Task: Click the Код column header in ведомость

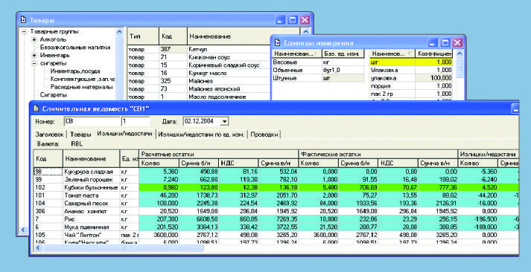Action: click(x=48, y=158)
